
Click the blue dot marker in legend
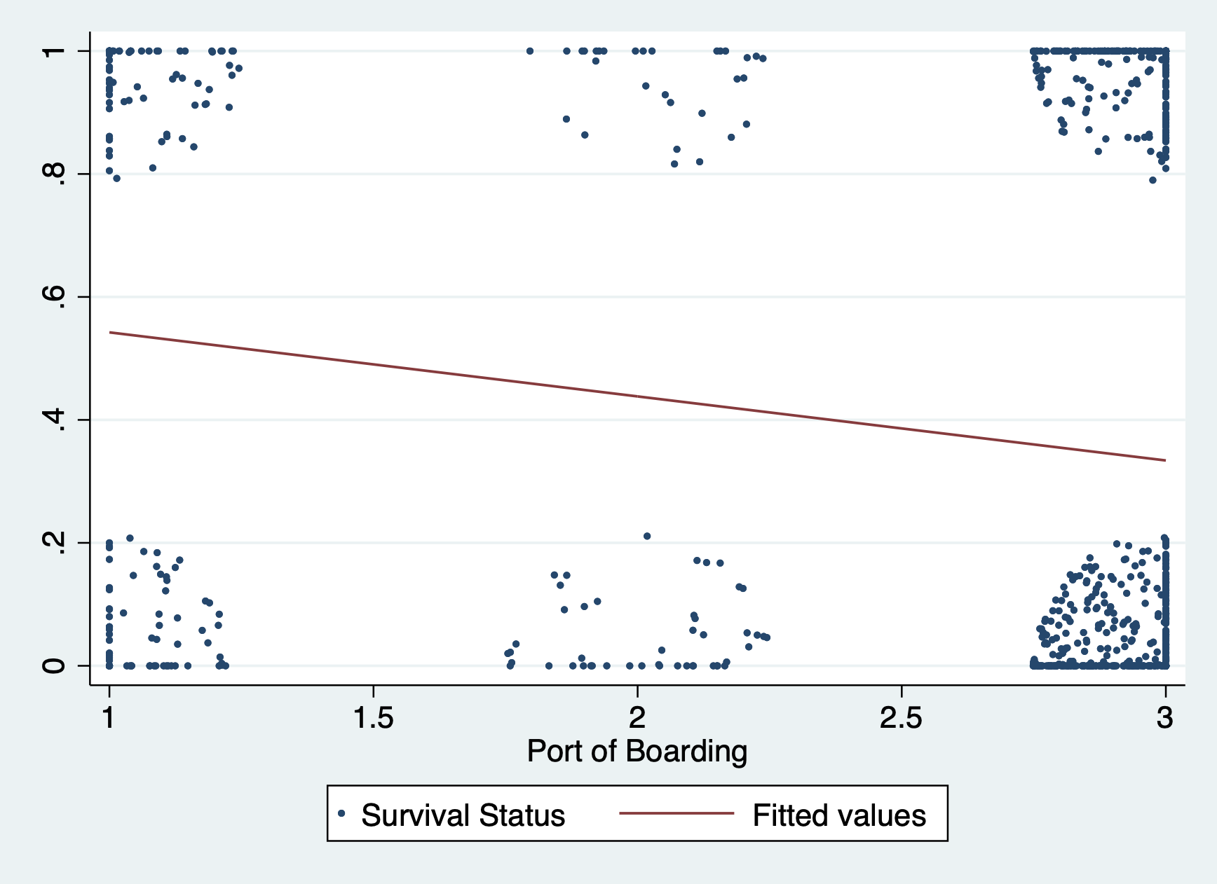tap(341, 814)
